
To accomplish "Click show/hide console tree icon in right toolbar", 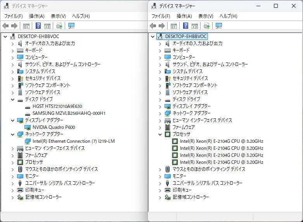I will click(174, 26).
